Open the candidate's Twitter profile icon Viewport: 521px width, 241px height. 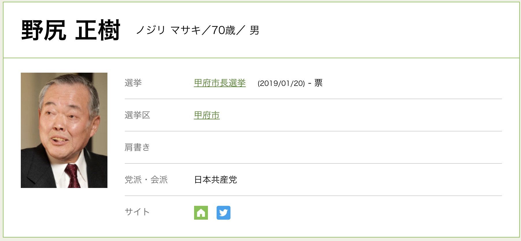(224, 213)
